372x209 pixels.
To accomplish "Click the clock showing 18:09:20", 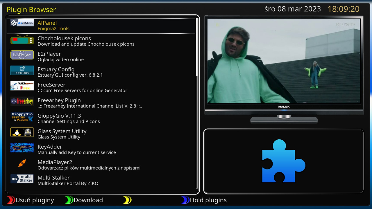I will (344, 9).
